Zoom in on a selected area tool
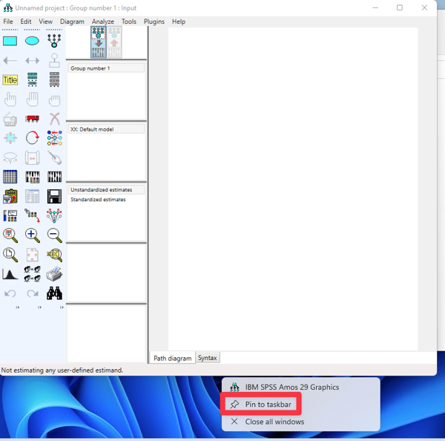This screenshot has width=445, height=441. coord(10,235)
